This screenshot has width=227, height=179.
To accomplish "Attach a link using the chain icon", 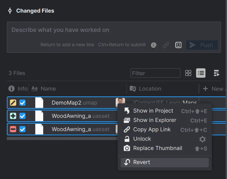I will (x=166, y=45).
